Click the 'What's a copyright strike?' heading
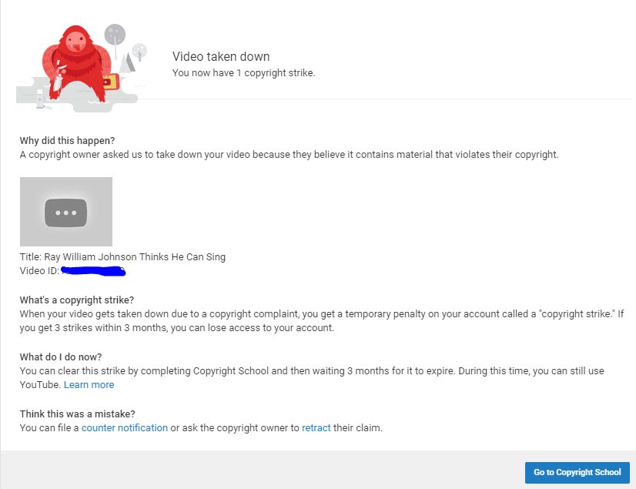Image resolution: width=636 pixels, height=489 pixels. pyautogui.click(x=77, y=300)
